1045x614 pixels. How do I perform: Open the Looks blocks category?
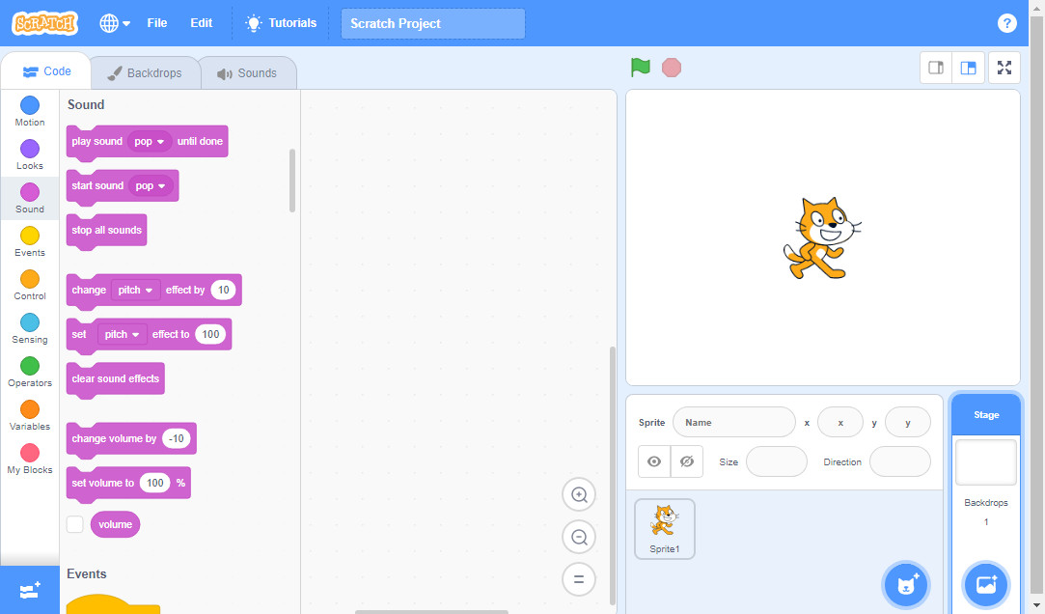pos(29,154)
